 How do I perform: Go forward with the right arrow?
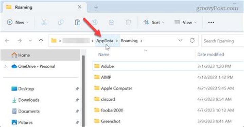click(x=19, y=41)
